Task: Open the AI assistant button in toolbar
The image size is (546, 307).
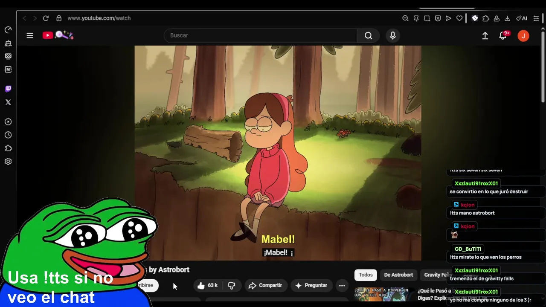Action: [521, 18]
